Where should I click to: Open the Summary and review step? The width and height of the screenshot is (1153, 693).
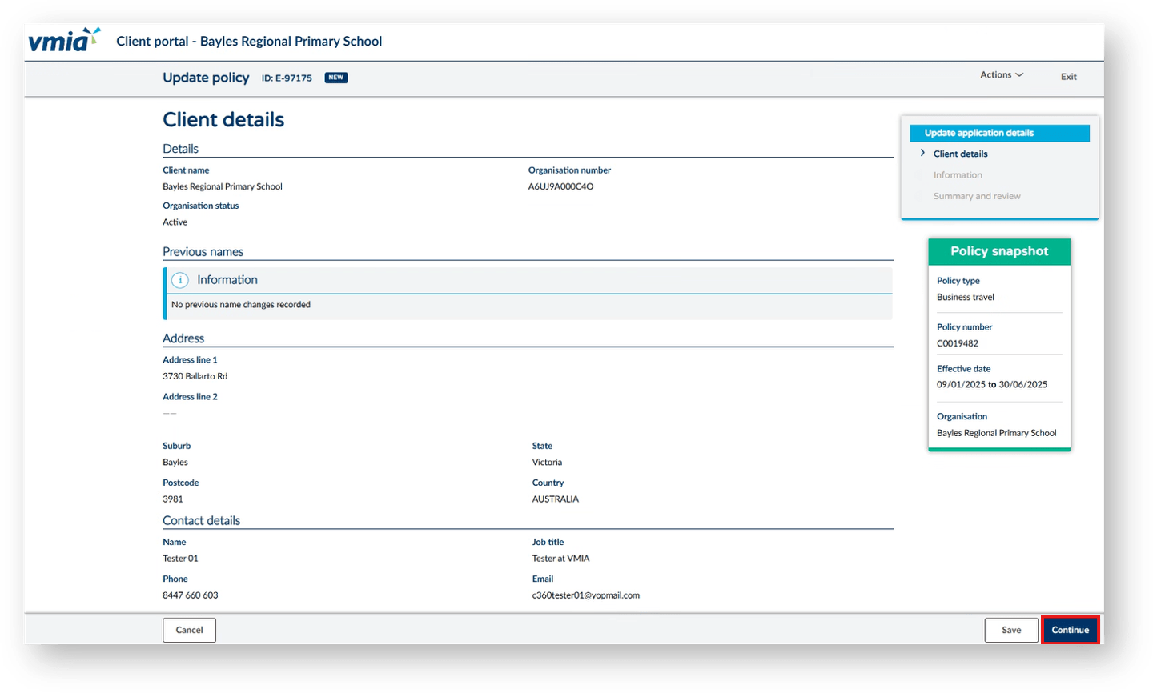pos(977,196)
